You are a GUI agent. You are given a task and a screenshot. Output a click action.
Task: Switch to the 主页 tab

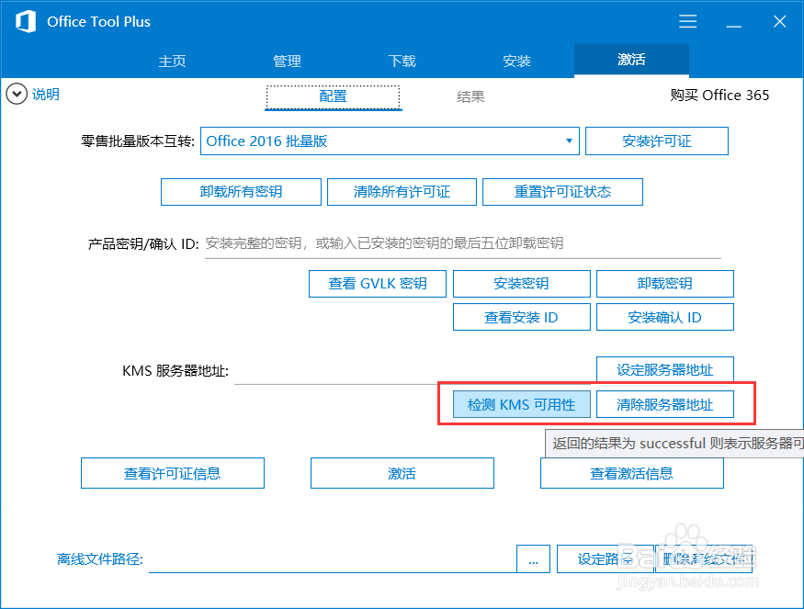pos(173,61)
